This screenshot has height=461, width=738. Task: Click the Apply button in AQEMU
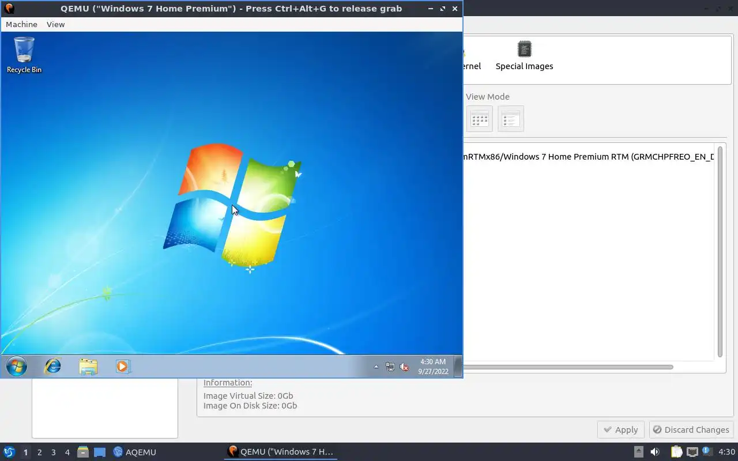(x=620, y=430)
